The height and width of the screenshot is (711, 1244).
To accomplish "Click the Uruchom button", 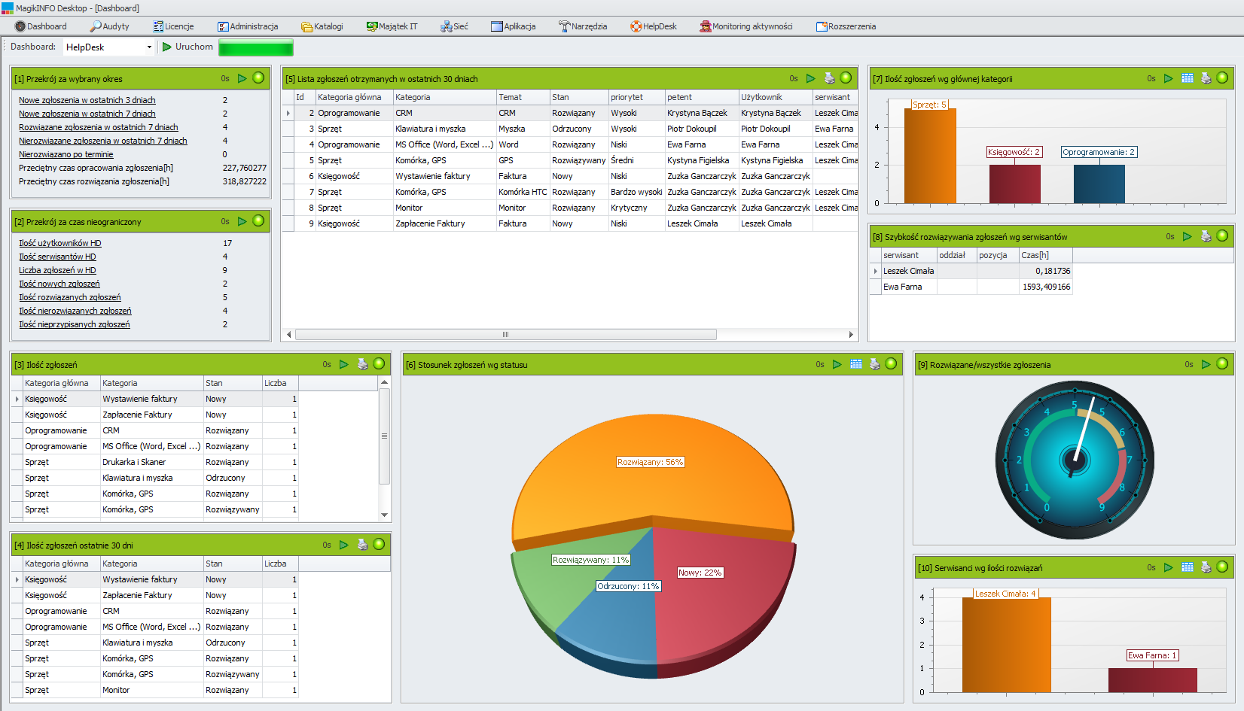I will click(188, 47).
